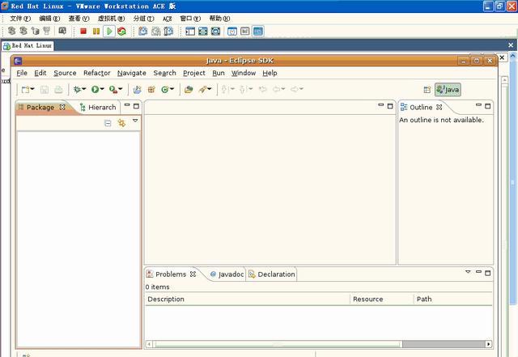Image resolution: width=518 pixels, height=357 pixels.
Task: Minimize the editor area panel
Action: pos(381,105)
